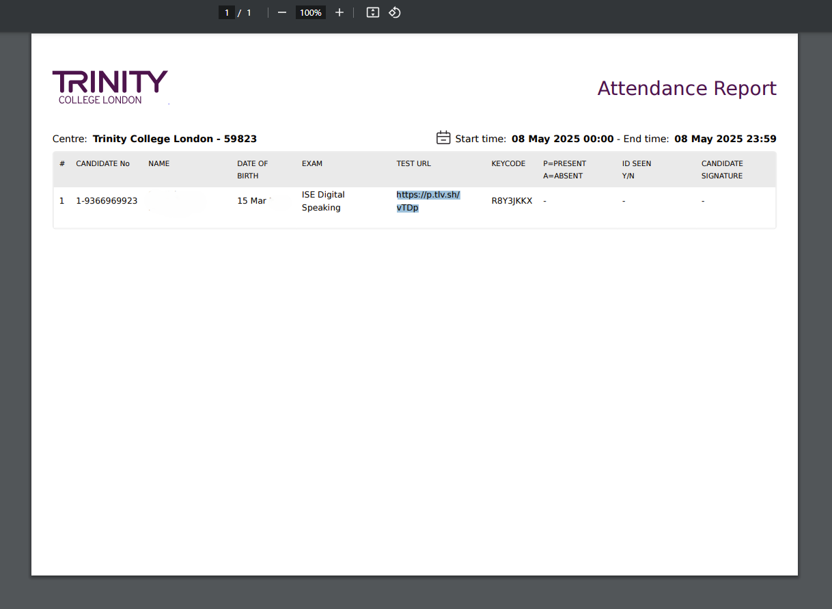
Task: Click the zoom out minus icon
Action: coord(282,12)
